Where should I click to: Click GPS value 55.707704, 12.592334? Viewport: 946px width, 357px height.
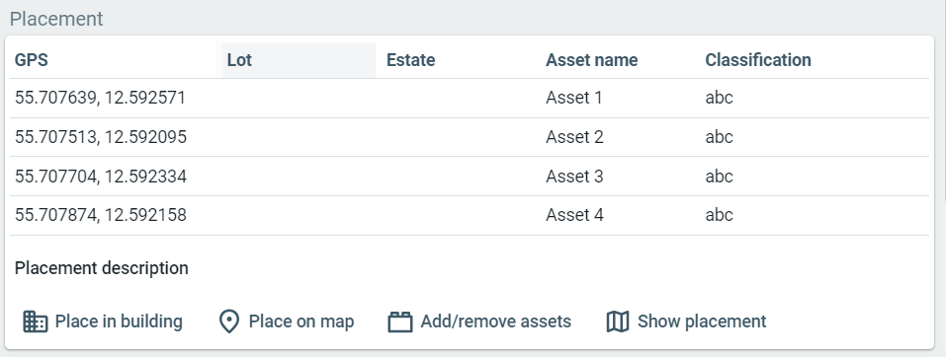101,177
